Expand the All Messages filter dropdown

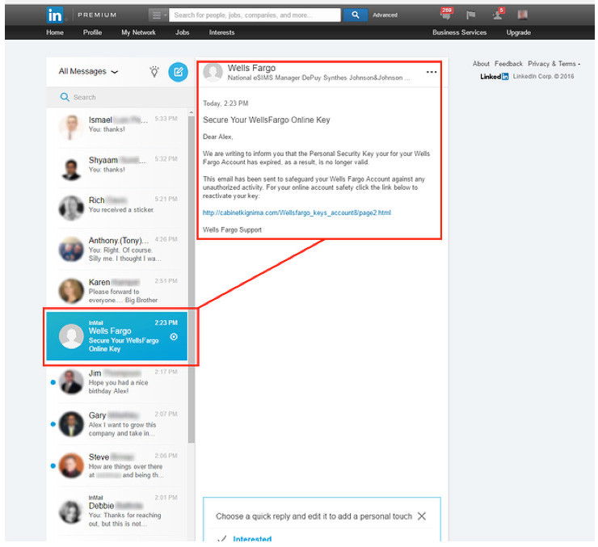coord(88,71)
